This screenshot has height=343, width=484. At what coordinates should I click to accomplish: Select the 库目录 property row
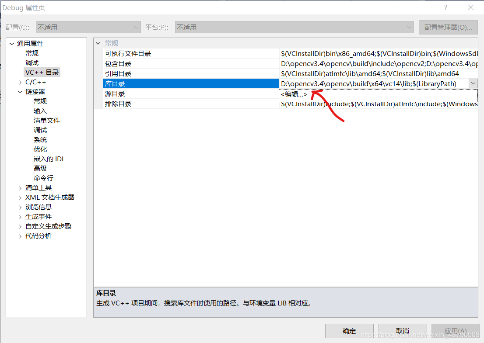pyautogui.click(x=191, y=84)
